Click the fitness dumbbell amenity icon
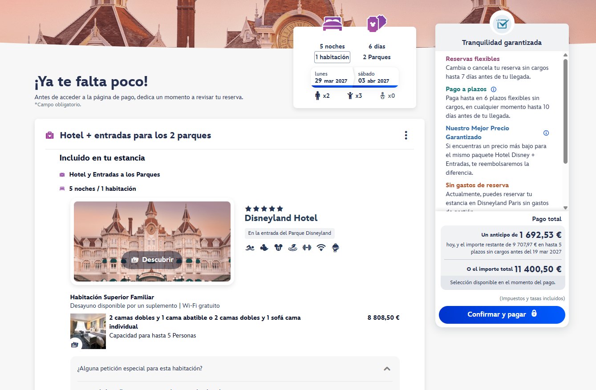Viewport: 596px width, 390px height. (307, 248)
